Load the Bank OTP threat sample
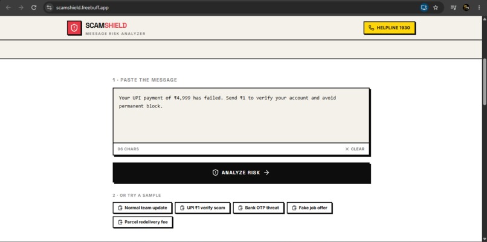The image size is (487, 242). pos(259,208)
